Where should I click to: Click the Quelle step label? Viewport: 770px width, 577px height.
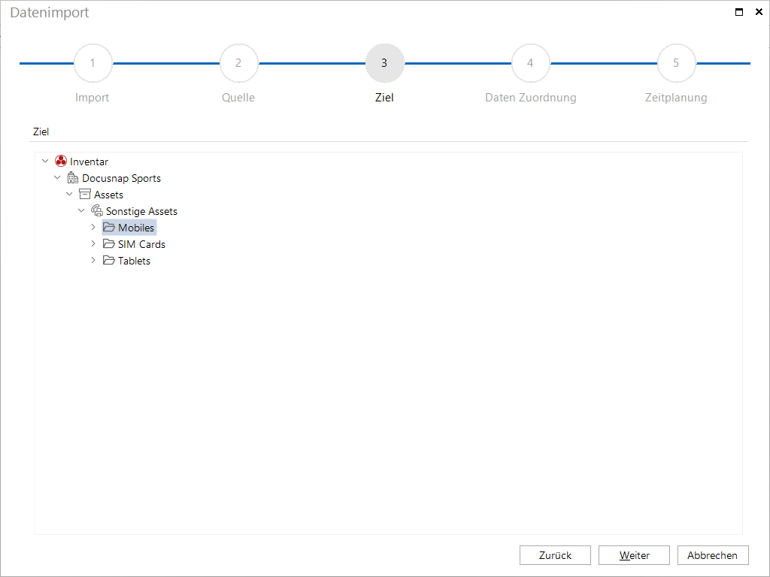point(238,98)
